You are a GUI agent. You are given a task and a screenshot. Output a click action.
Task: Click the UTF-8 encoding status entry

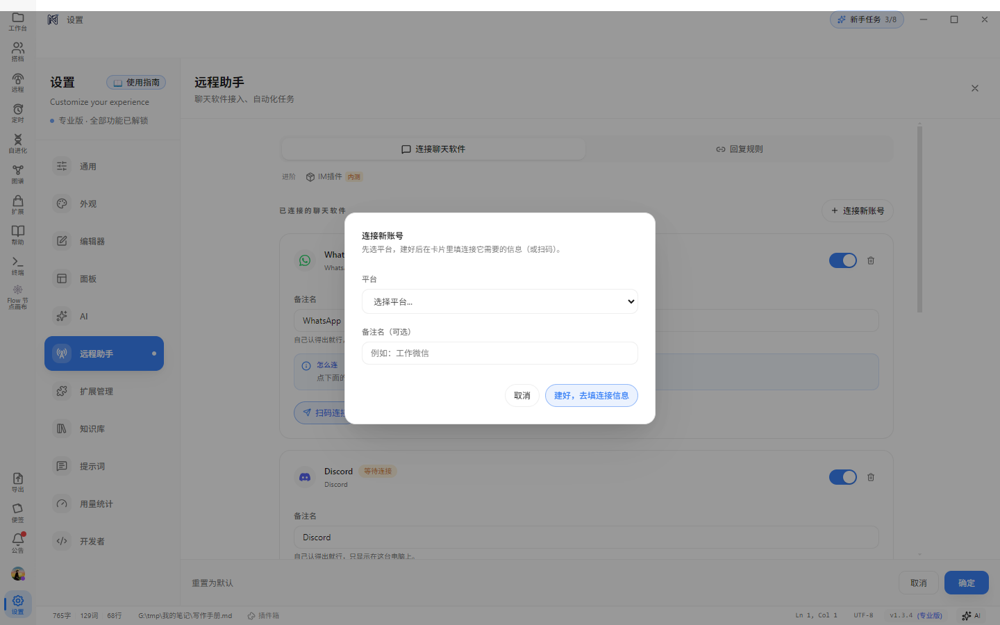coord(863,615)
